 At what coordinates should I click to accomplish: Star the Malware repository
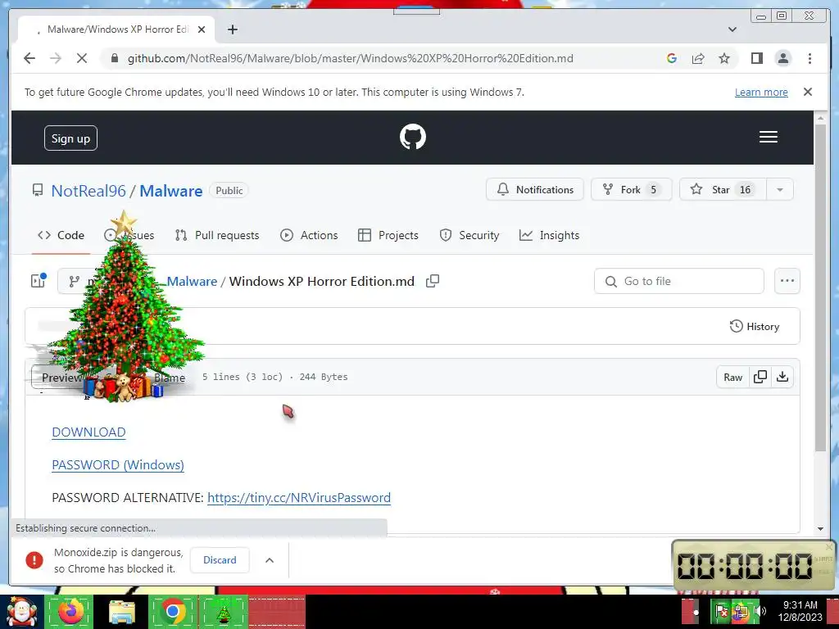(723, 189)
